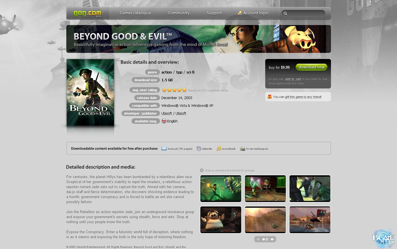
Task: Click the Ubisoft publisher link
Action: (x=181, y=113)
